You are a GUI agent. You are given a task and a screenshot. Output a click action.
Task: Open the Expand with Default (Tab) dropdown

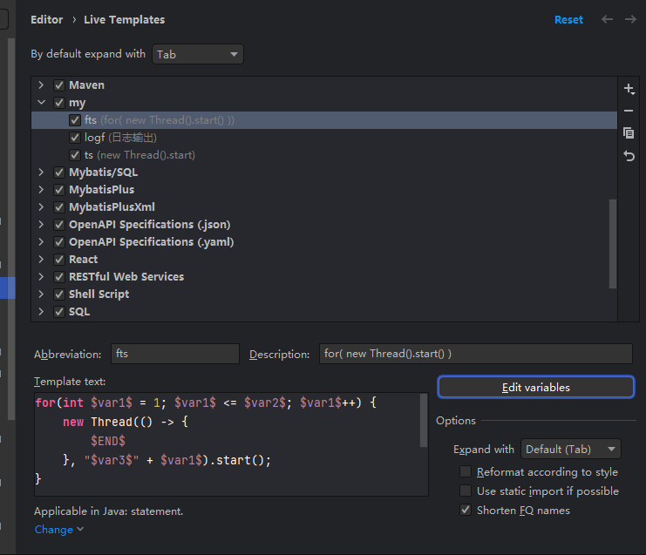[x=570, y=450]
